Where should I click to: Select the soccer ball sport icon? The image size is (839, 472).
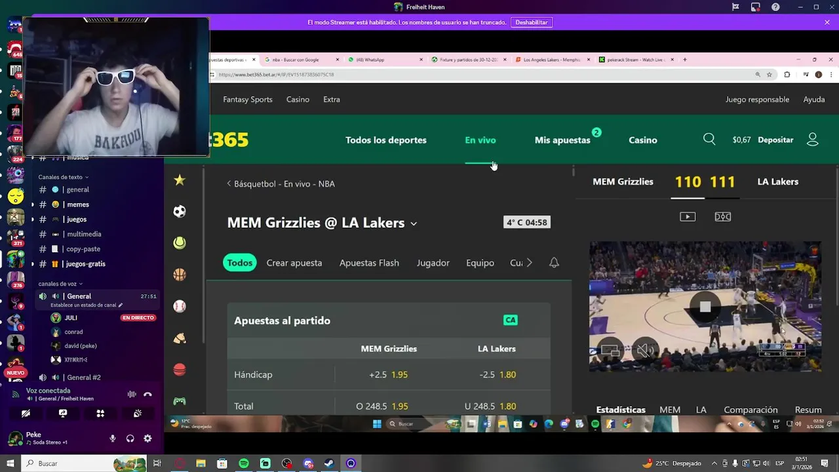click(180, 212)
